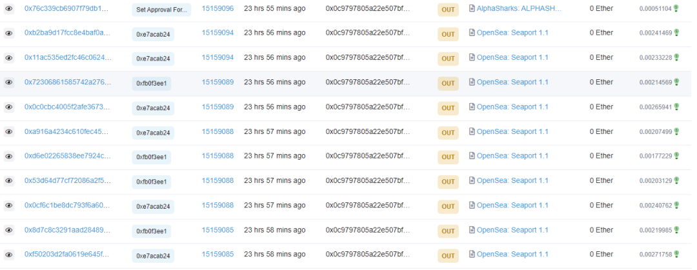Toggle quick view eye for 0xa916a4234c610fec45
This screenshot has width=697, height=270.
[9, 132]
